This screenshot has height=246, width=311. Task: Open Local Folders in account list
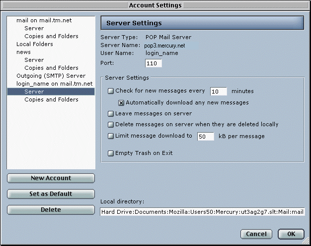coord(35,44)
